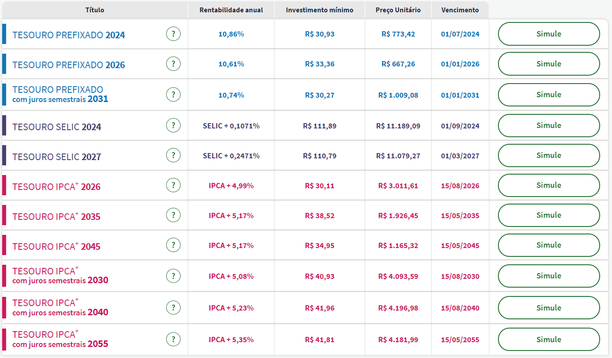
Task: Open help icon next to Tesouro Prefixado 2026
Action: pos(173,64)
